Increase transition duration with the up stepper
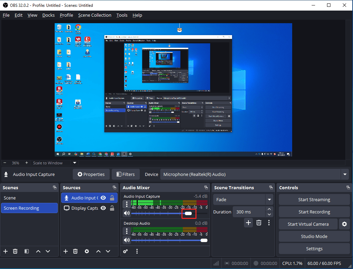Image resolution: width=353 pixels, height=269 pixels. tap(269, 209)
